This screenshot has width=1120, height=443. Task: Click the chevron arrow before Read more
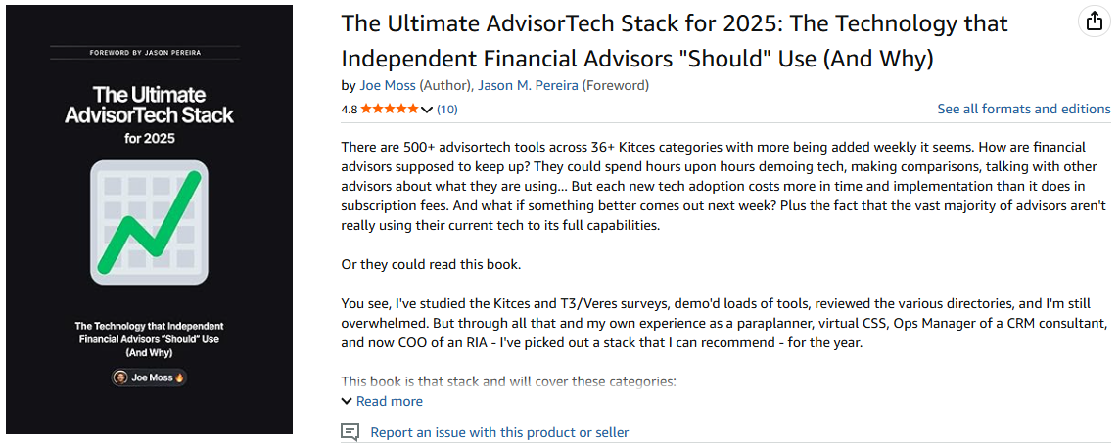(x=347, y=401)
